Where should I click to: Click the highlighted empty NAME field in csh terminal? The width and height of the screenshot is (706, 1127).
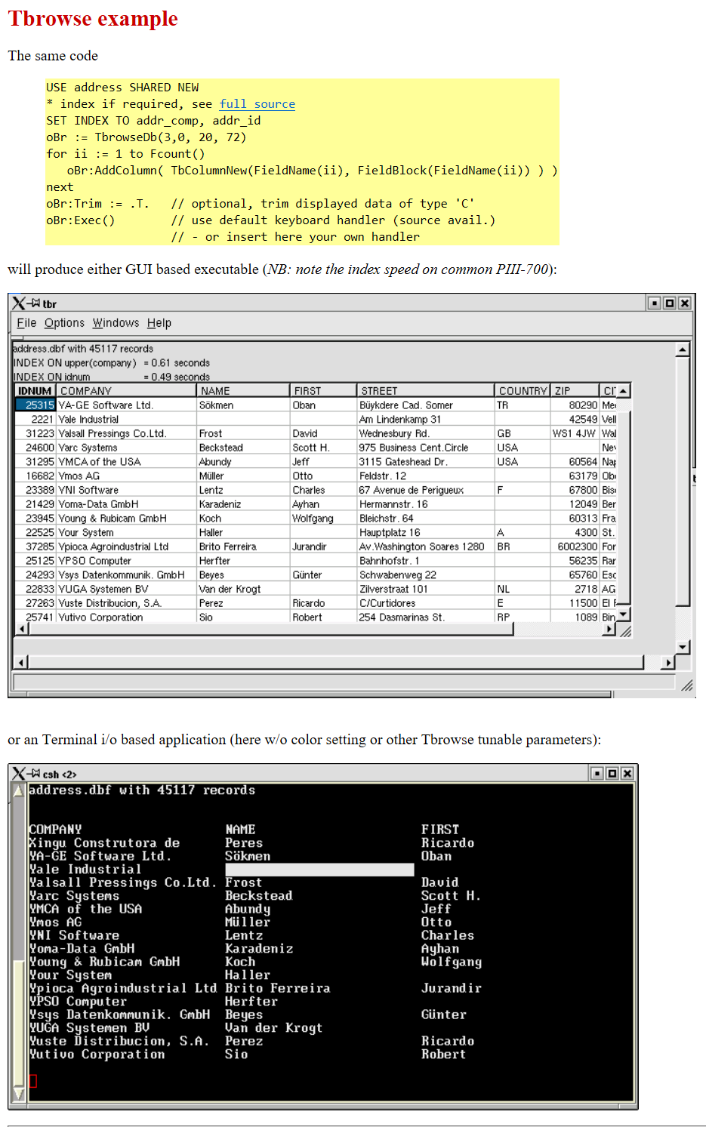(x=319, y=870)
